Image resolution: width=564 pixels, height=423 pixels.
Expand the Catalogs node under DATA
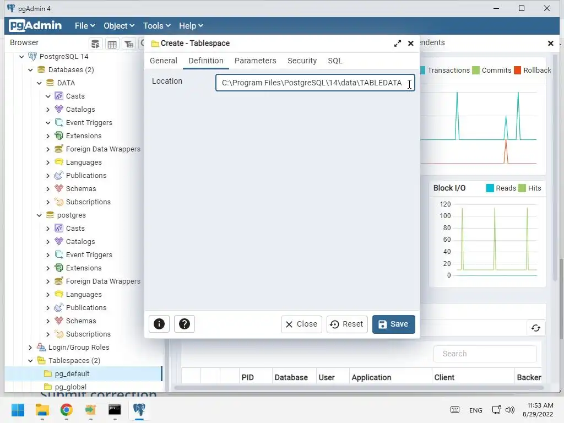48,110
